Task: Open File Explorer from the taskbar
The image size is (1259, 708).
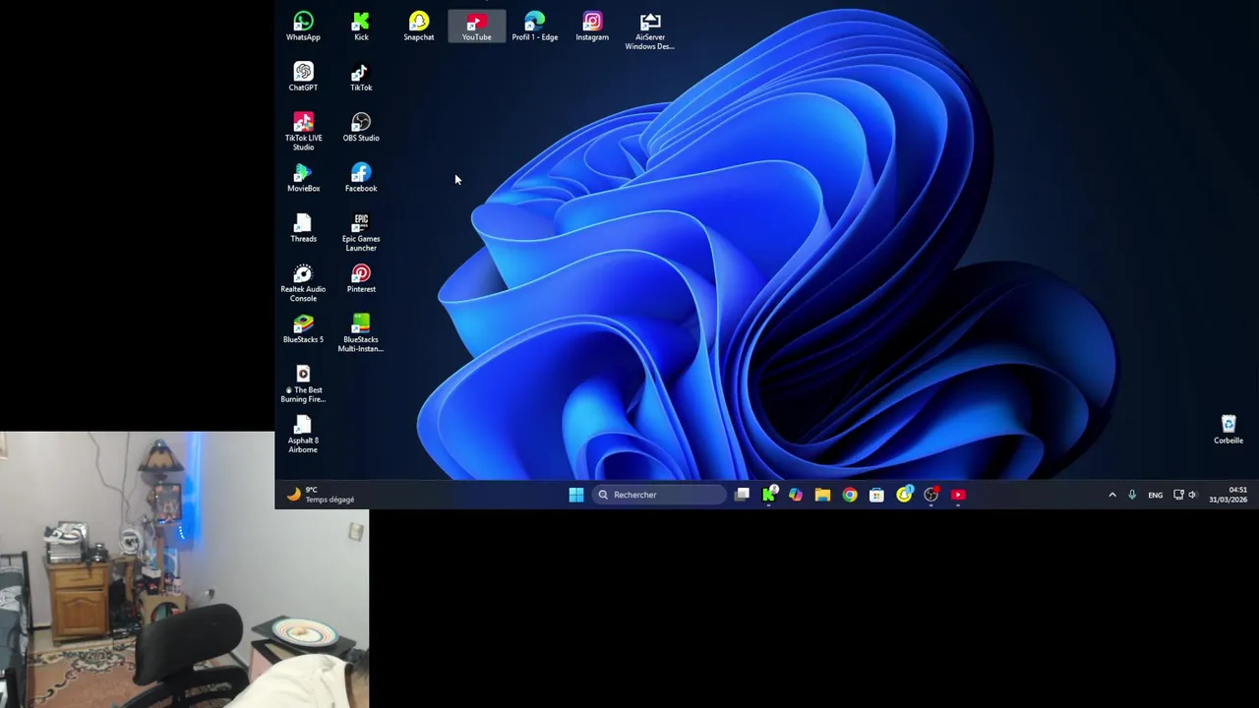Action: [822, 495]
